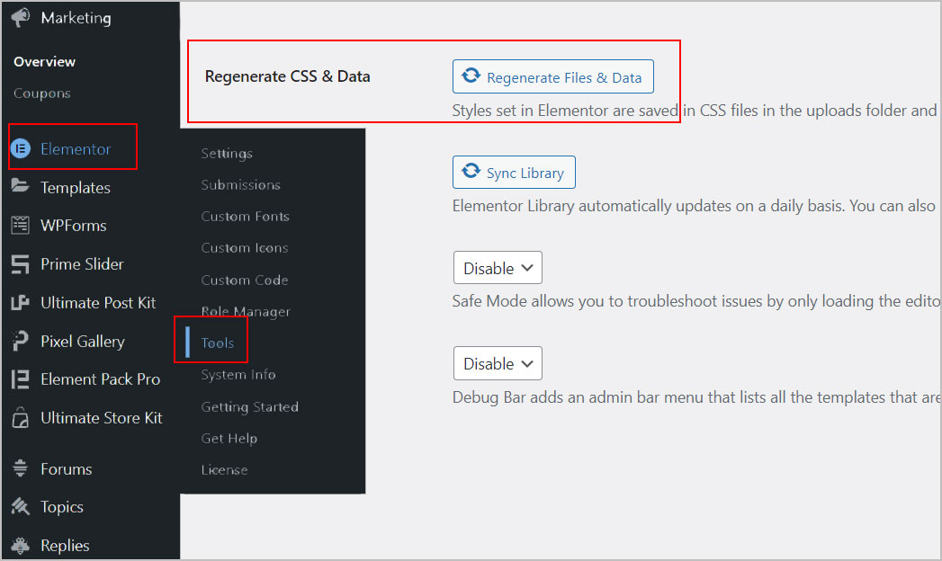Click Regenerate Files & Data button

552,76
